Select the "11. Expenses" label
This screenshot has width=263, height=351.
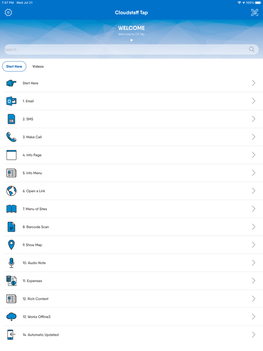coord(32,281)
